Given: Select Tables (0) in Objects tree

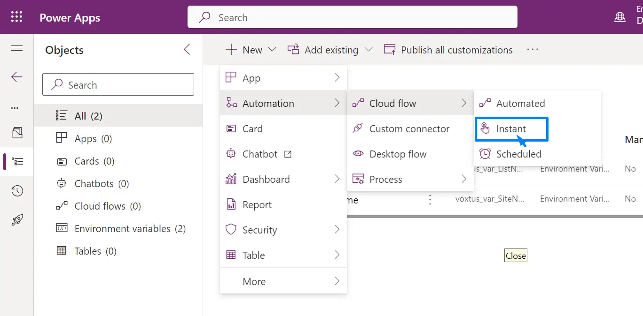Looking at the screenshot, I should [118, 251].
